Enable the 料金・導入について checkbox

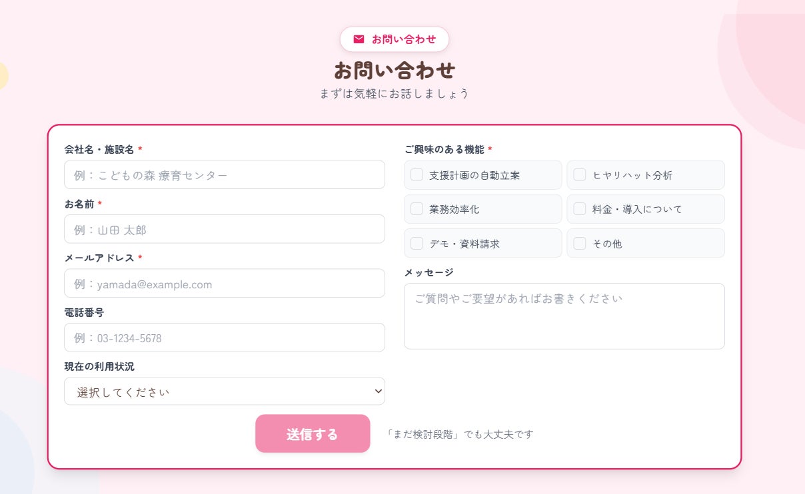[x=580, y=209]
